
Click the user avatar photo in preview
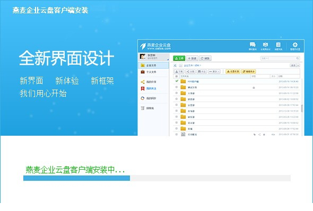pos(143,57)
